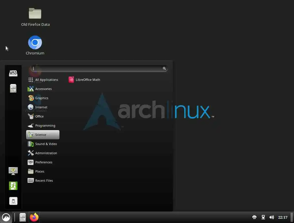Click the 22:17 clock in taskbar

283,217
